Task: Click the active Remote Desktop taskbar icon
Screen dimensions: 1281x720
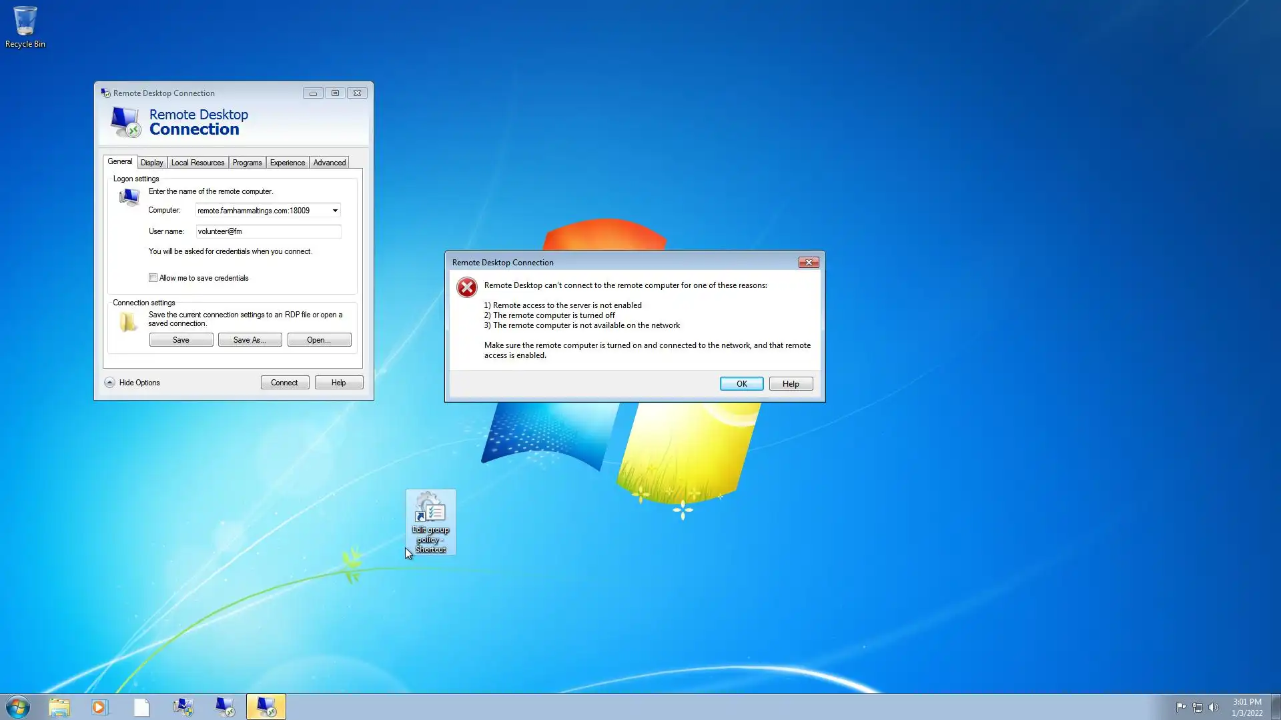Action: [x=266, y=707]
